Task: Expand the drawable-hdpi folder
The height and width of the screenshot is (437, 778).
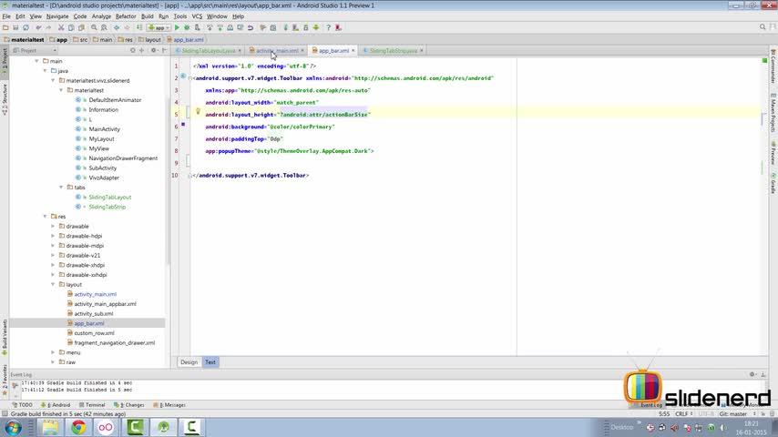Action: point(53,236)
